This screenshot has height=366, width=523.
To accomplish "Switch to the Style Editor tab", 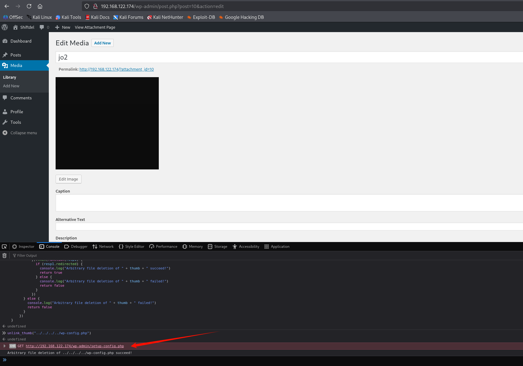I will tap(132, 247).
